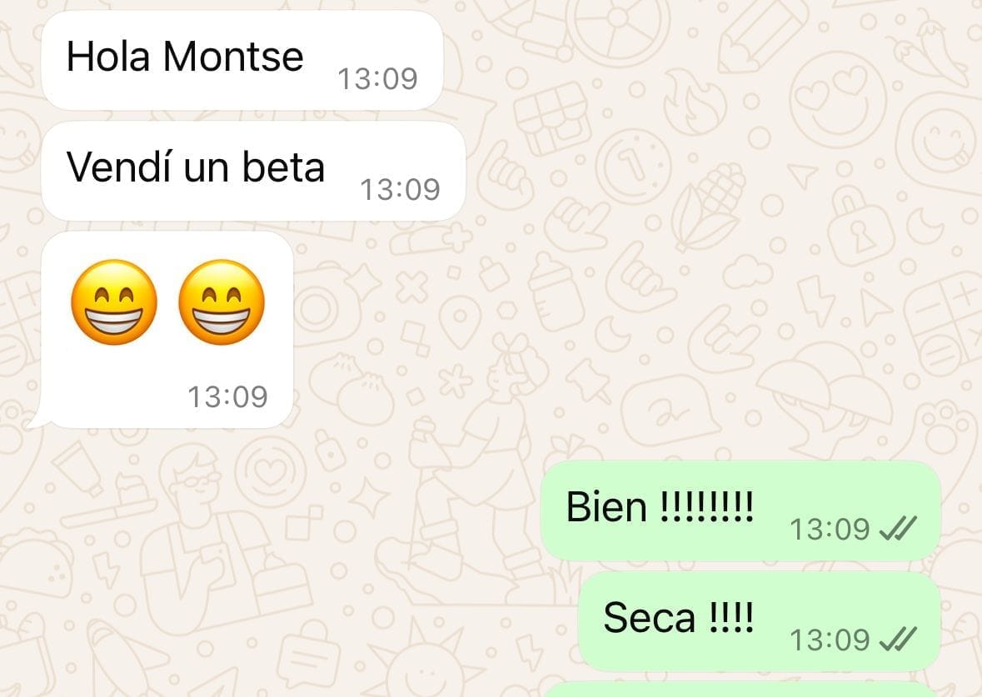Tap the double check marks on 'Bien !!!!!!!!'
The width and height of the screenshot is (982, 697).
[898, 529]
